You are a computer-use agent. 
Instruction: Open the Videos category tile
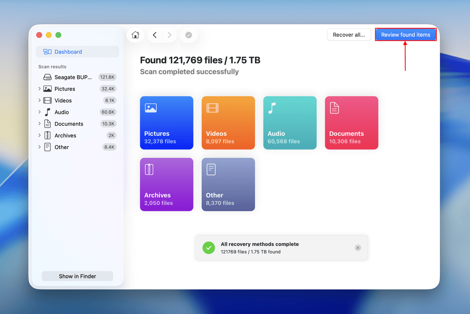tap(228, 123)
